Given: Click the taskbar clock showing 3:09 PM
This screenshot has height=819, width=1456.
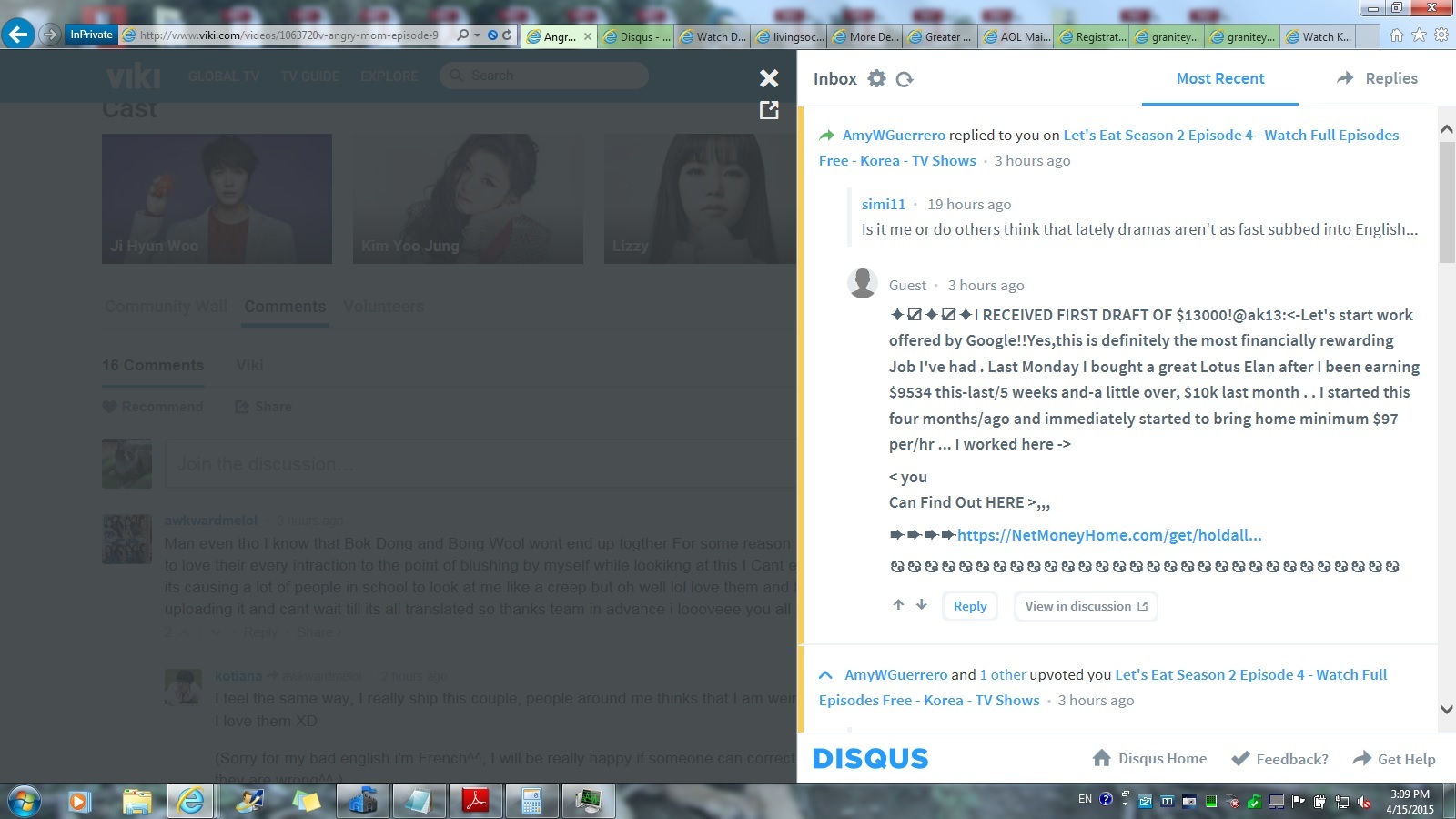Looking at the screenshot, I should click(x=1410, y=801).
